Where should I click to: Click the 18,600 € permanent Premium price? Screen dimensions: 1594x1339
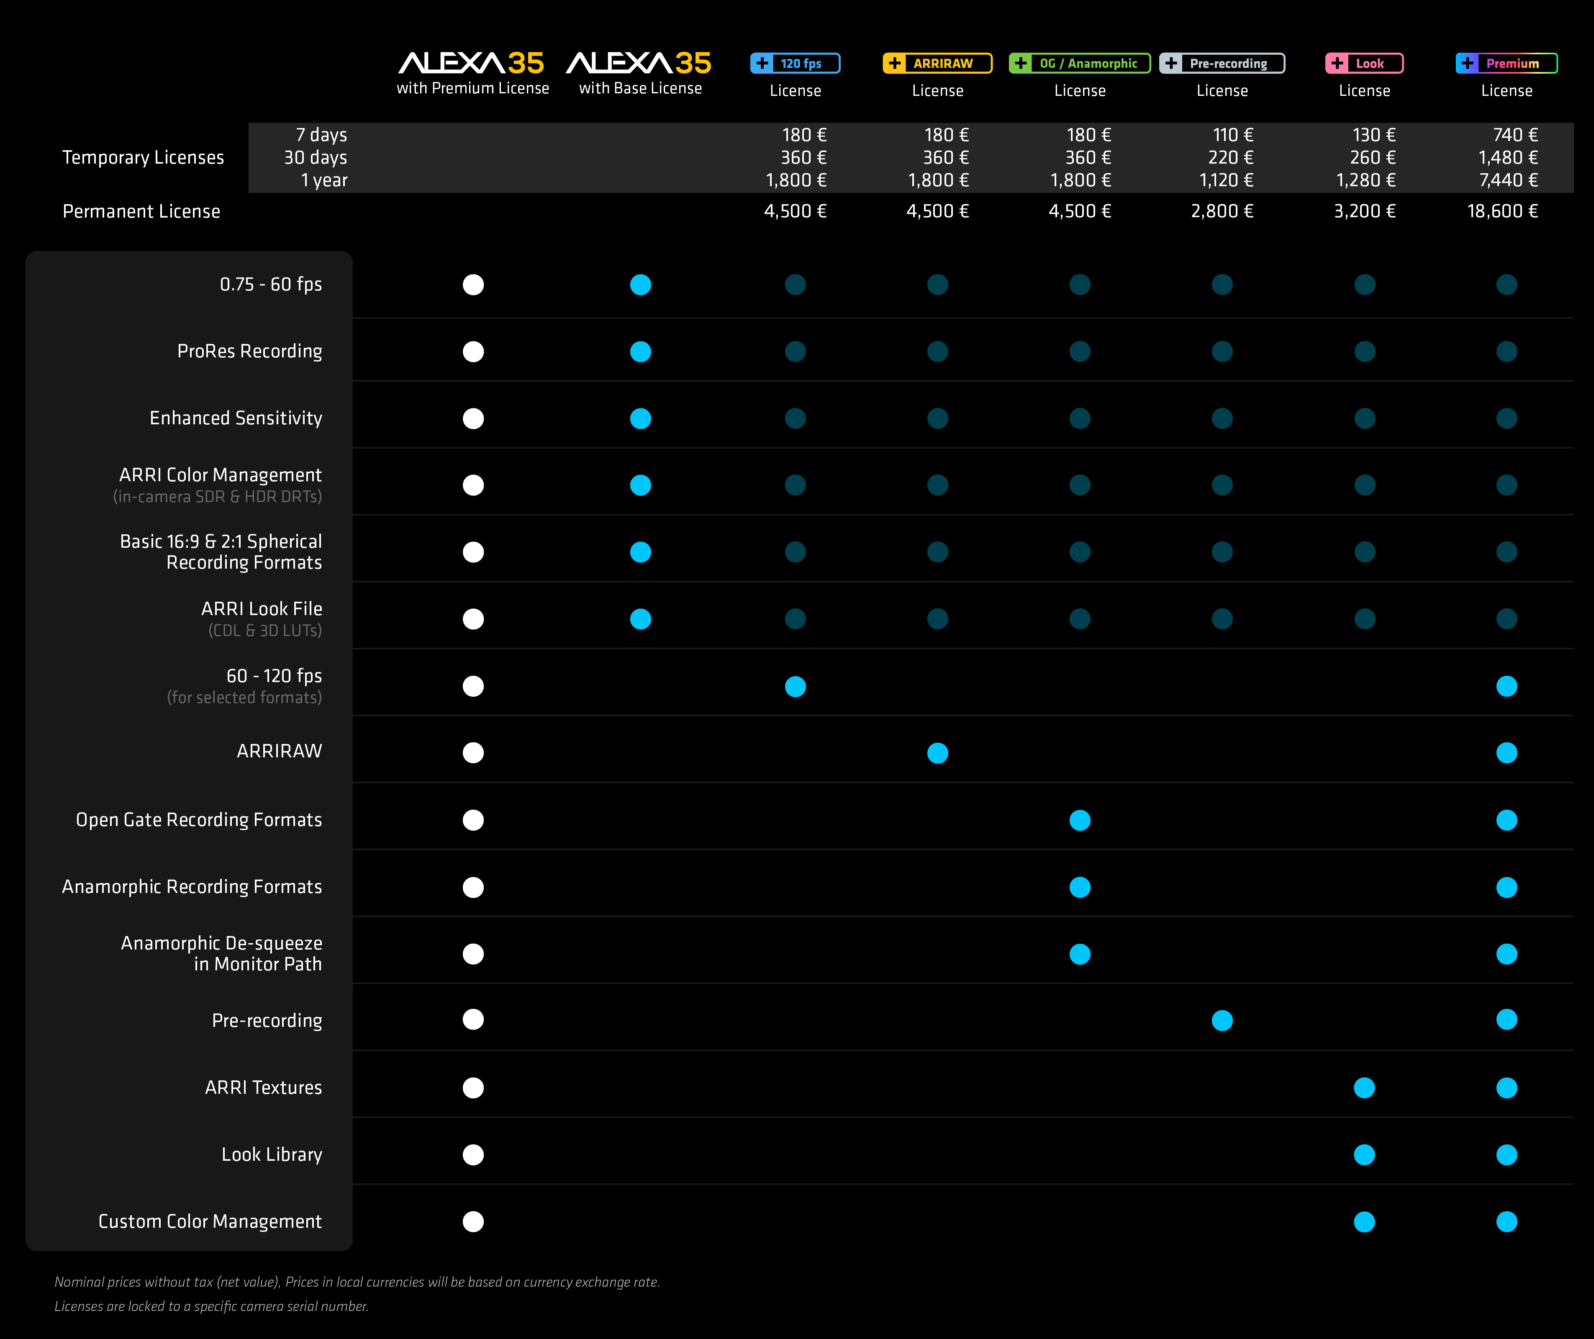(x=1502, y=211)
